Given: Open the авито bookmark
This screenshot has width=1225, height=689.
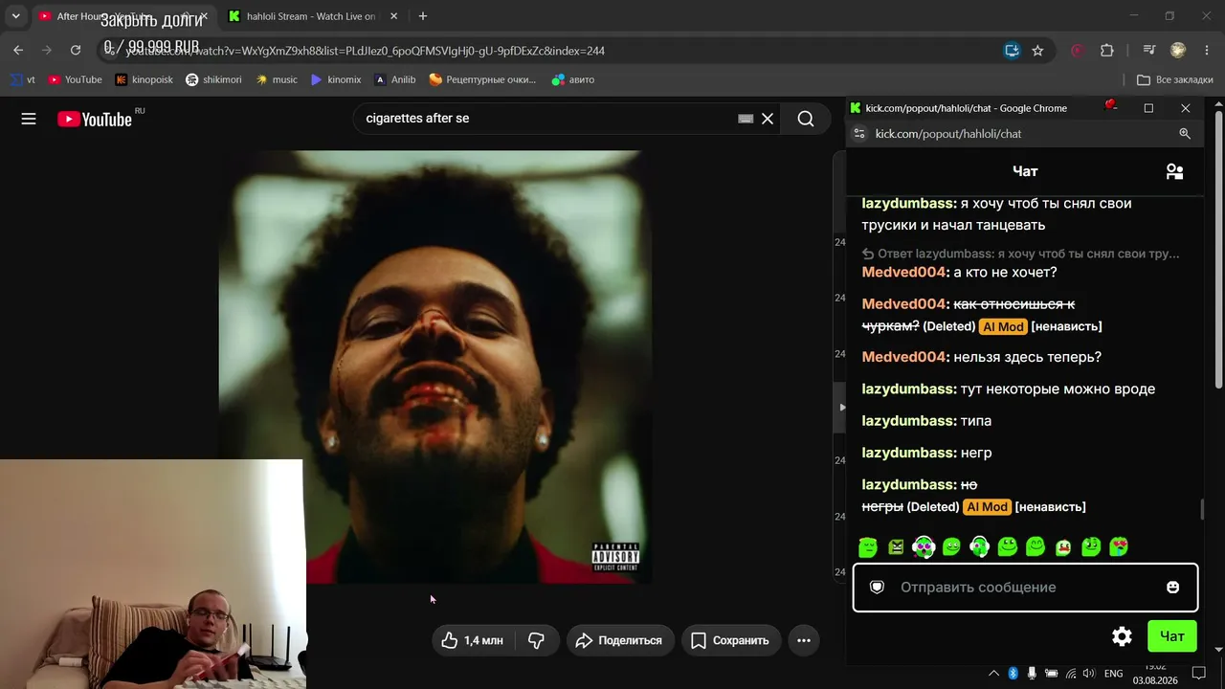Looking at the screenshot, I should click(x=573, y=79).
